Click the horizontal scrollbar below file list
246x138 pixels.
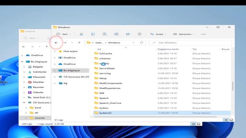[155, 117]
